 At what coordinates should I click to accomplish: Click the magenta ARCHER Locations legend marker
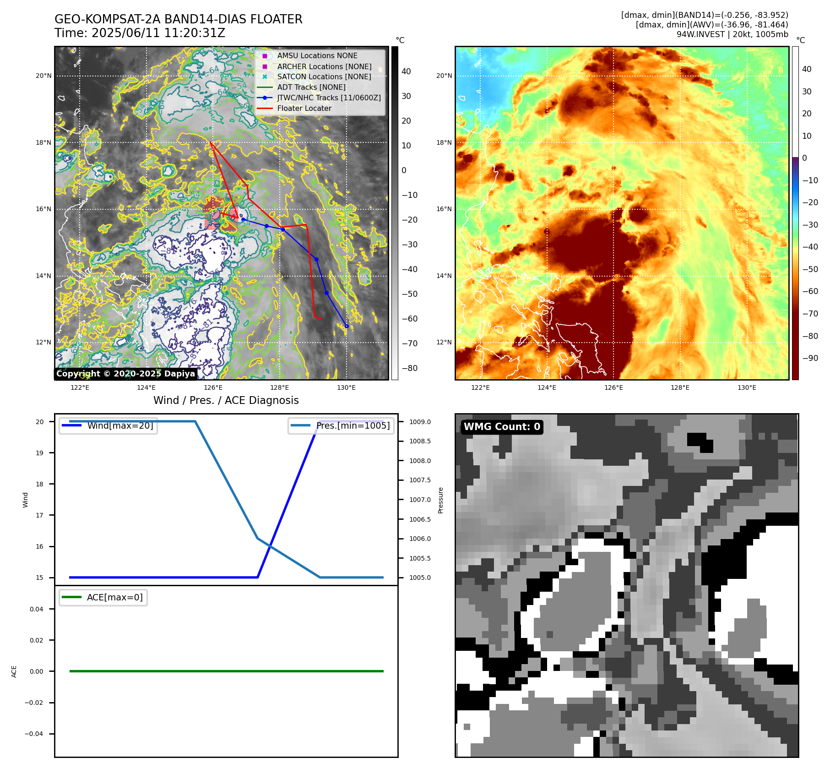265,66
